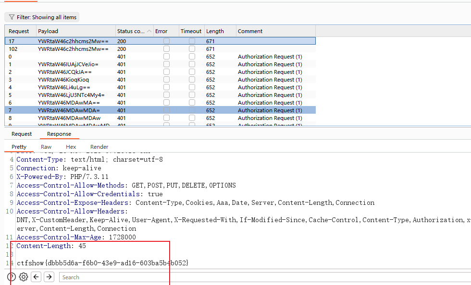The image size is (471, 285).
Task: Select request row 102
Action: pos(160,48)
